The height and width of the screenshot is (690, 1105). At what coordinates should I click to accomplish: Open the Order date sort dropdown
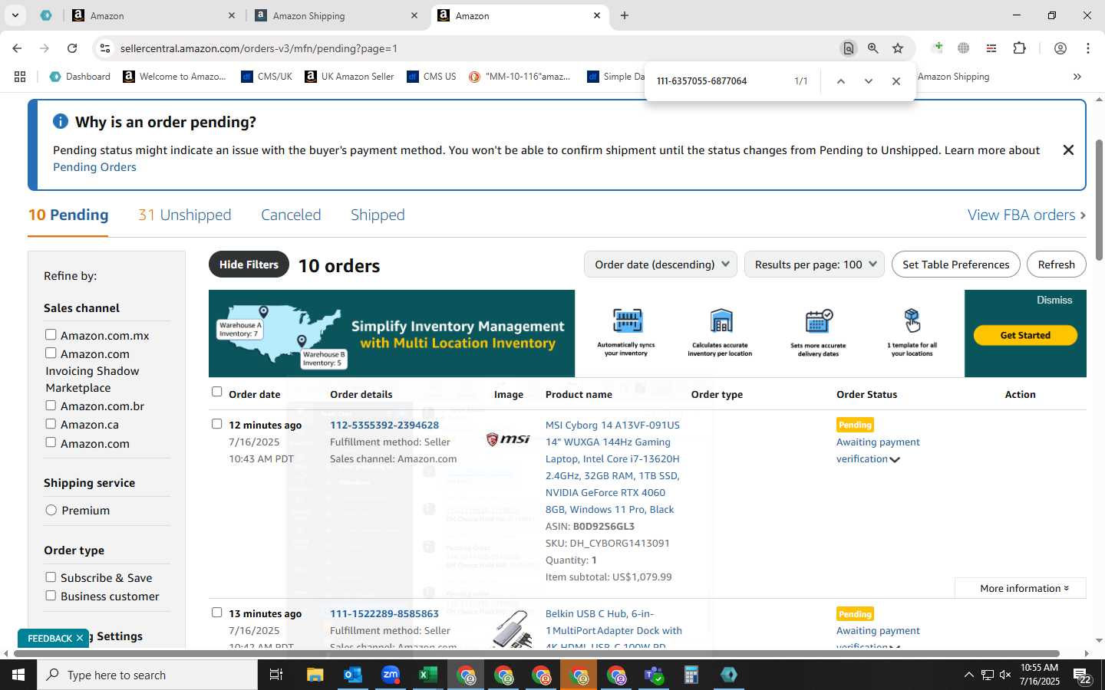pos(661,264)
